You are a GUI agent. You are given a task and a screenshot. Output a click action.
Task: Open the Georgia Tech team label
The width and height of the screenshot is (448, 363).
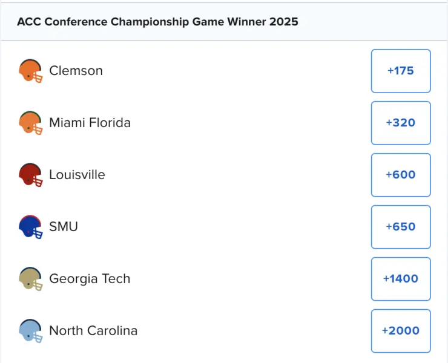[90, 279]
